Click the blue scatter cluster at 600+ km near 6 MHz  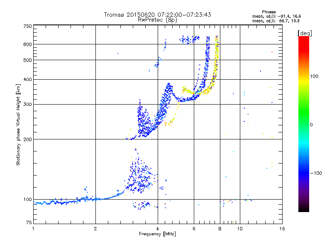(189, 39)
